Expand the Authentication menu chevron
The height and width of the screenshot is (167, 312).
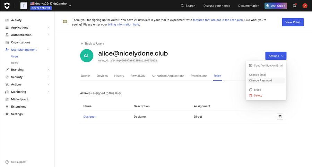click(48, 35)
